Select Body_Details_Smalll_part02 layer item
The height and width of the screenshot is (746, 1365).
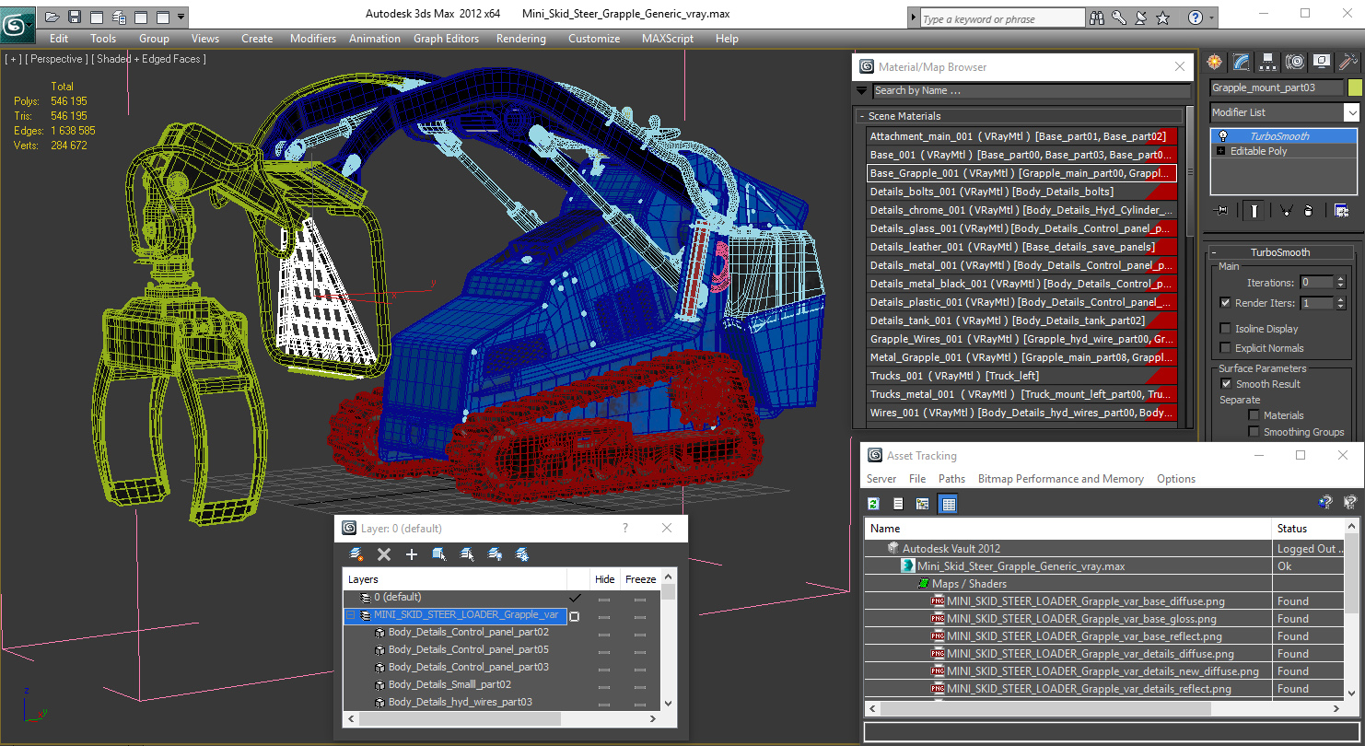point(449,684)
